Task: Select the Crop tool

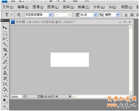Action: click(x=5, y=50)
